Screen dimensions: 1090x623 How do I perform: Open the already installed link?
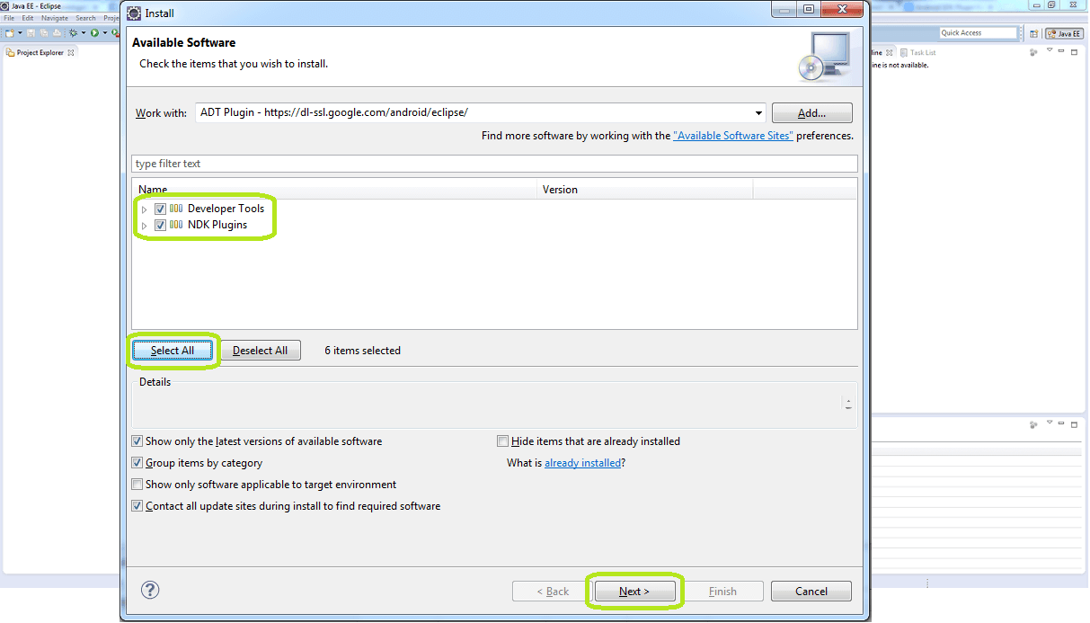click(582, 463)
